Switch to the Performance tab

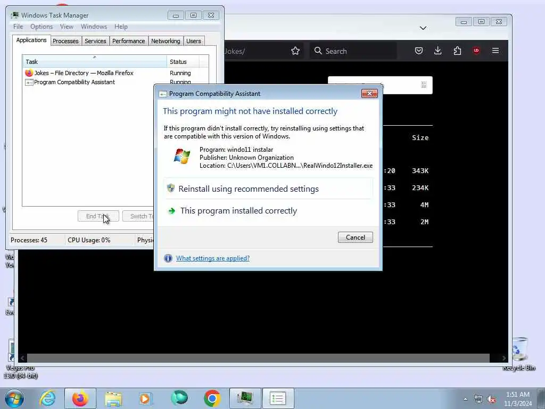pyautogui.click(x=129, y=41)
